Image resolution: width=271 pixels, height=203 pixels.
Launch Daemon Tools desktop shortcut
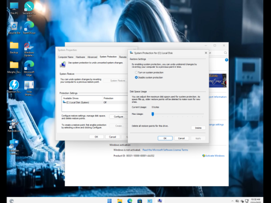pos(14,86)
